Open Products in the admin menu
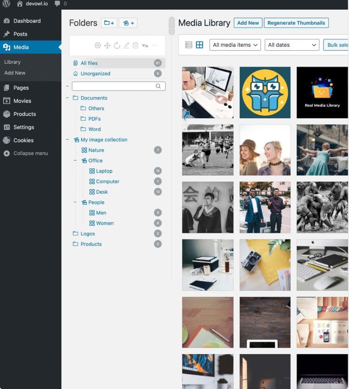Viewport: 349px width, 389px height. tap(30, 114)
